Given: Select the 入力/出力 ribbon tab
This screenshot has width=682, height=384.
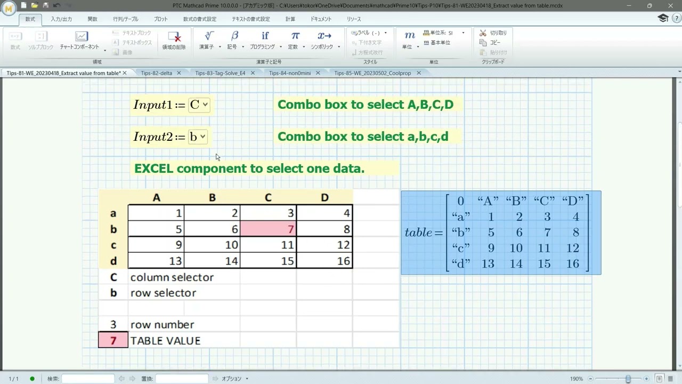Looking at the screenshot, I should [x=61, y=19].
